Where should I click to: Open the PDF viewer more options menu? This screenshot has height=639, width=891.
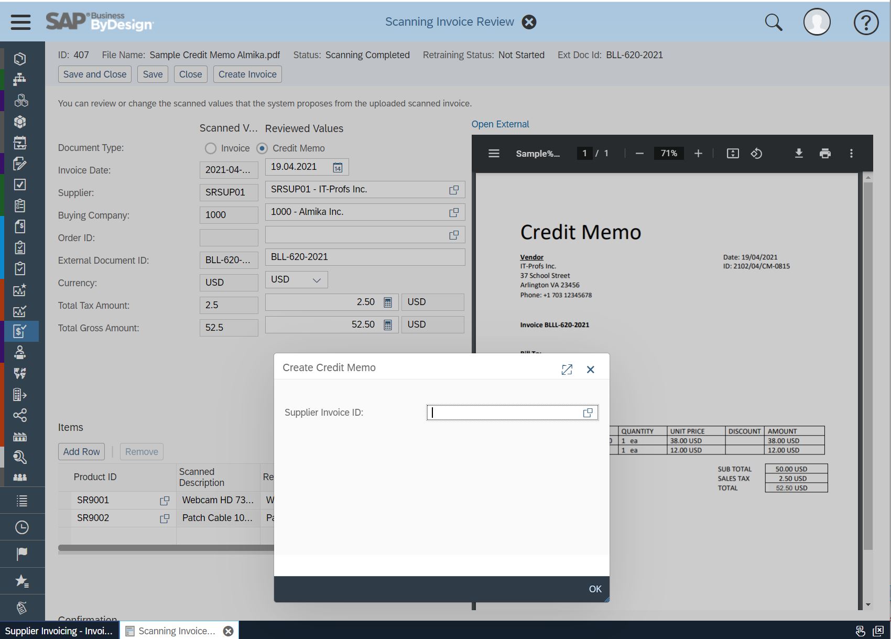point(851,154)
